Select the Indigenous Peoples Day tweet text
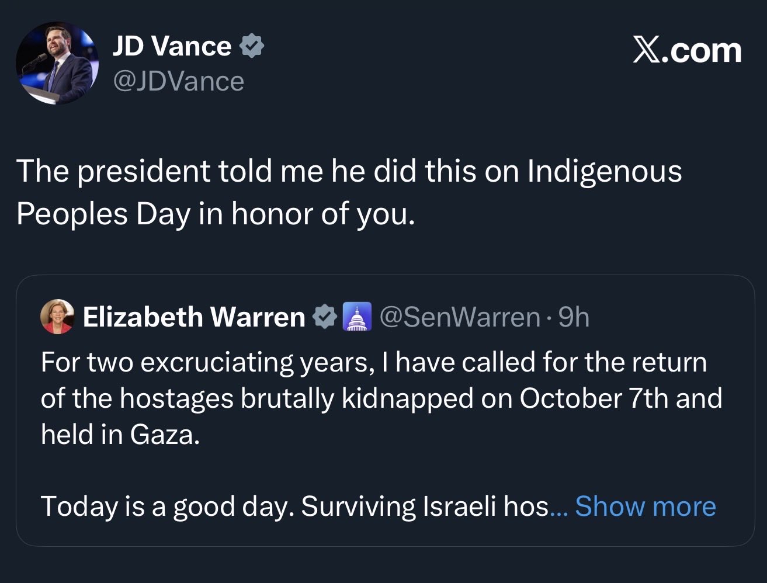The width and height of the screenshot is (767, 583). point(349,192)
